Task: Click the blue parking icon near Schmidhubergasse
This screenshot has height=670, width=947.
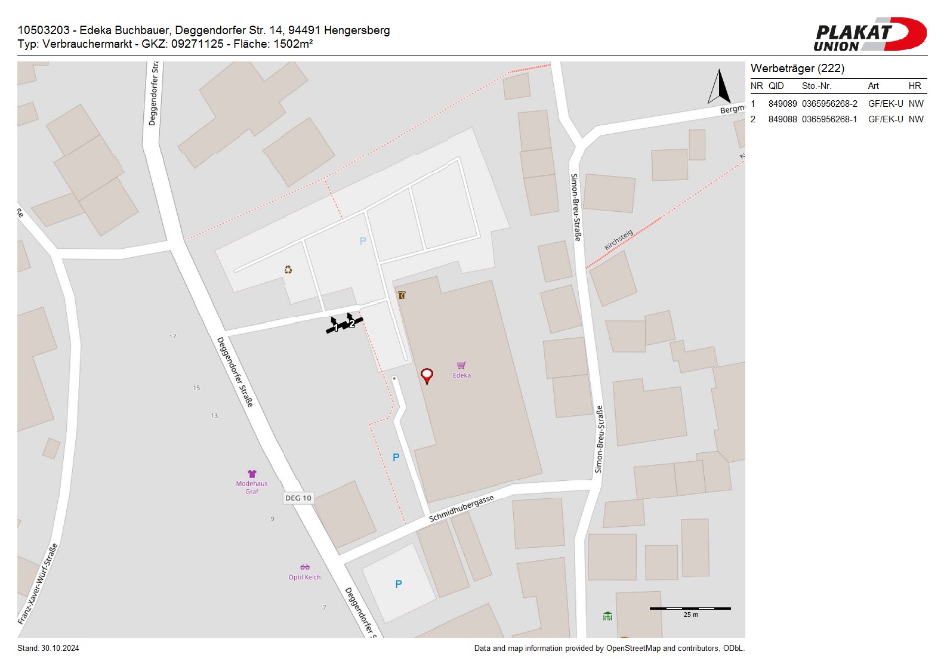Action: pyautogui.click(x=396, y=458)
